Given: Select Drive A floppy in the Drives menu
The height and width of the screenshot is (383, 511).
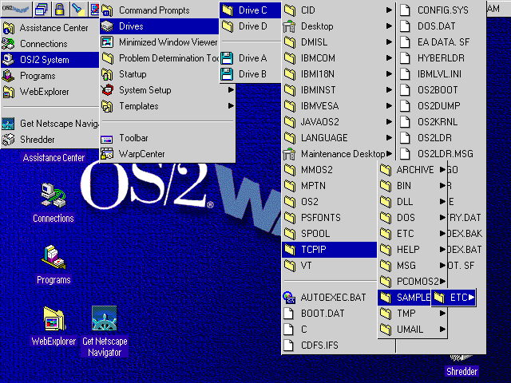Looking at the screenshot, I should [252, 58].
